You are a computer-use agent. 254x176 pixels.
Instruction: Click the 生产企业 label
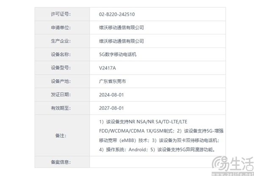(61, 41)
